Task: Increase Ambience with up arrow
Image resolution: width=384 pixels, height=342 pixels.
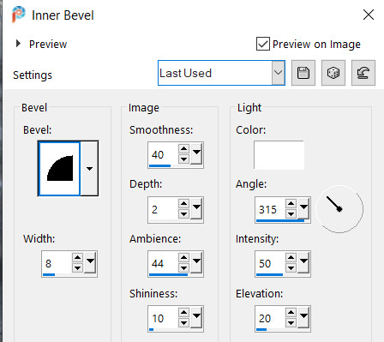Action: 183,258
